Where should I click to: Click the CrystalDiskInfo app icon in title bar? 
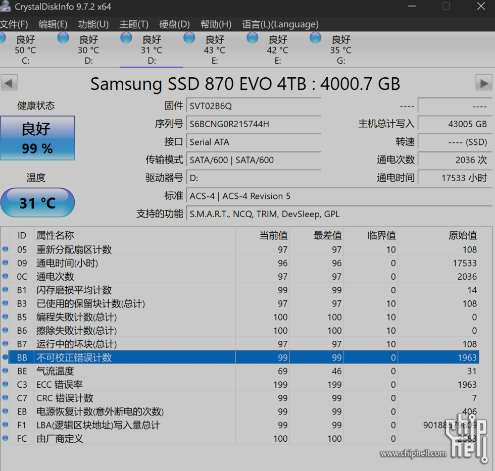click(x=5, y=7)
